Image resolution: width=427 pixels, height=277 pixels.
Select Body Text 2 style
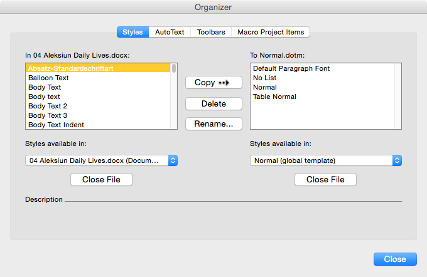[98, 106]
